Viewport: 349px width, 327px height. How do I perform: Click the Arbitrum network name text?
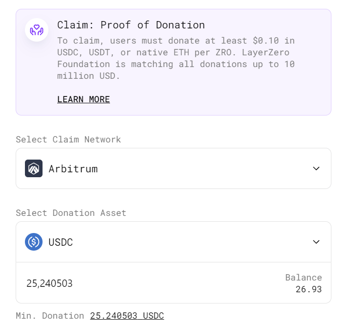[x=73, y=169]
